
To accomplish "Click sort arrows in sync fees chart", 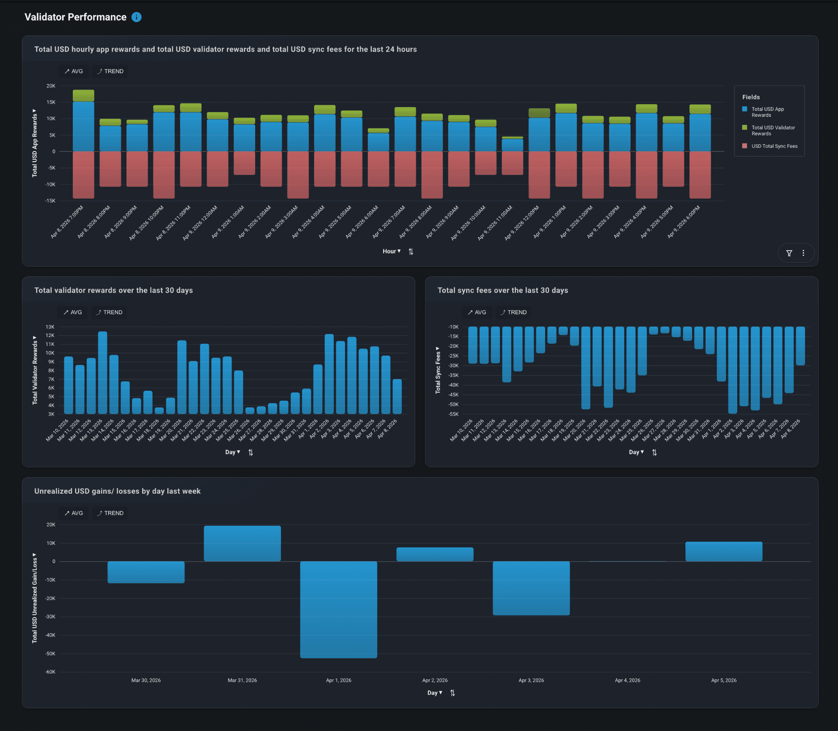I will [x=654, y=452].
